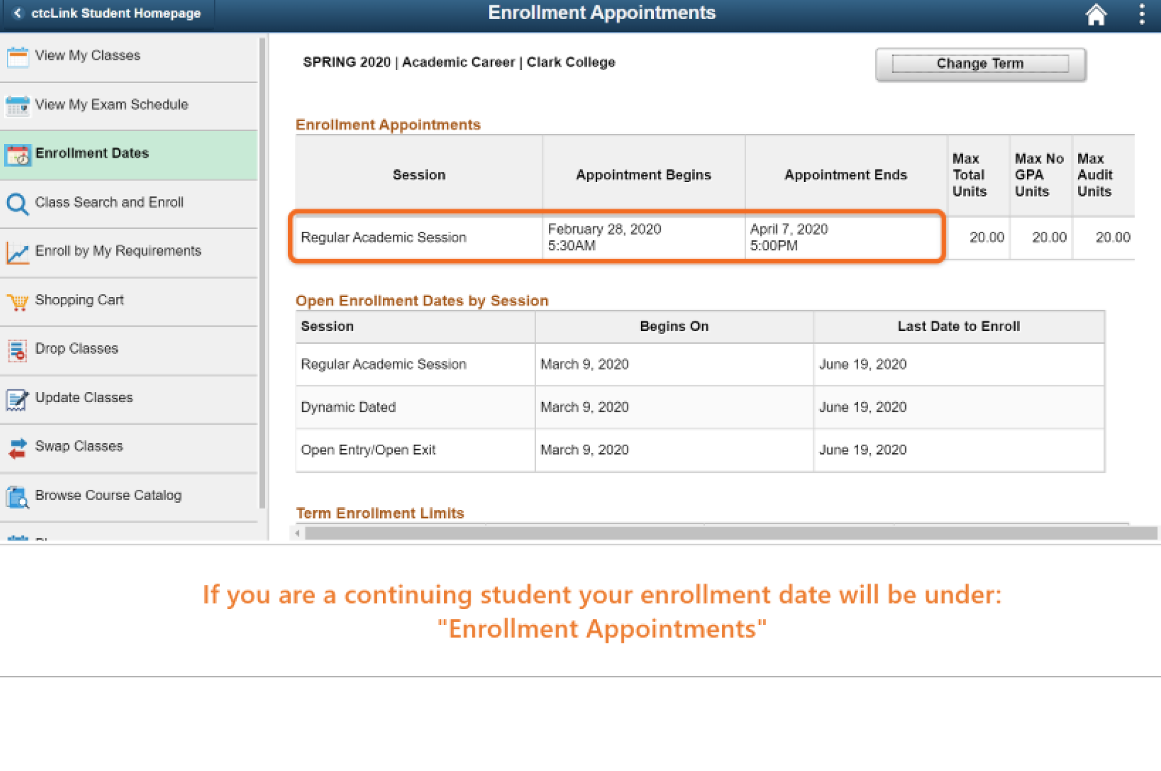Select the Shopping Cart menu entry
1161x771 pixels.
(79, 300)
